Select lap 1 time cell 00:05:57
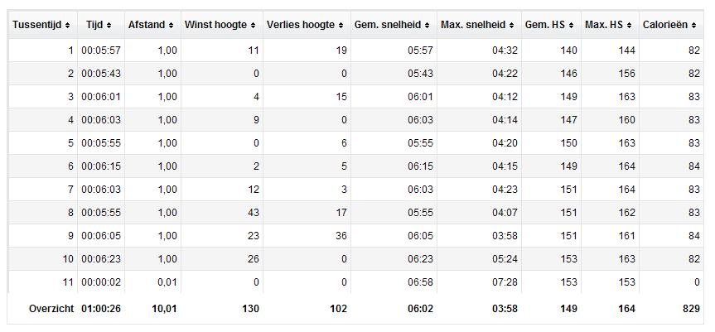The image size is (715, 332). 101,51
